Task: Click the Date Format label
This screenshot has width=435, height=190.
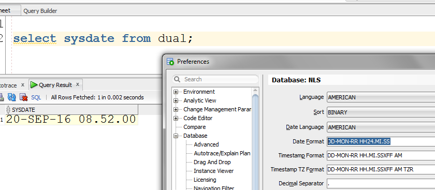Action: click(x=308, y=141)
